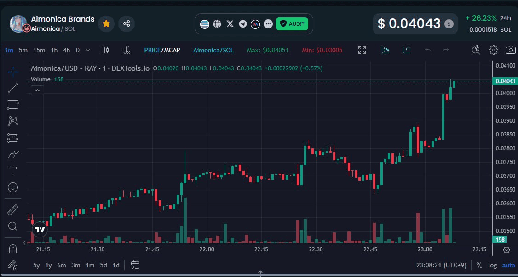Click the bar chart icon before undo
The height and width of the screenshot is (277, 518).
[406, 50]
